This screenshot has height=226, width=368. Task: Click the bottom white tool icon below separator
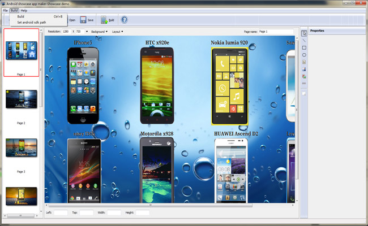point(304,94)
